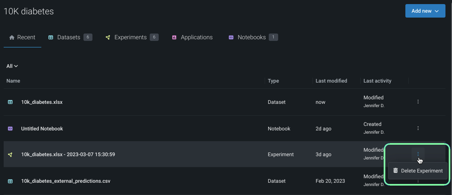Click the trash icon in the context menu
The width and height of the screenshot is (452, 195).
(x=396, y=170)
